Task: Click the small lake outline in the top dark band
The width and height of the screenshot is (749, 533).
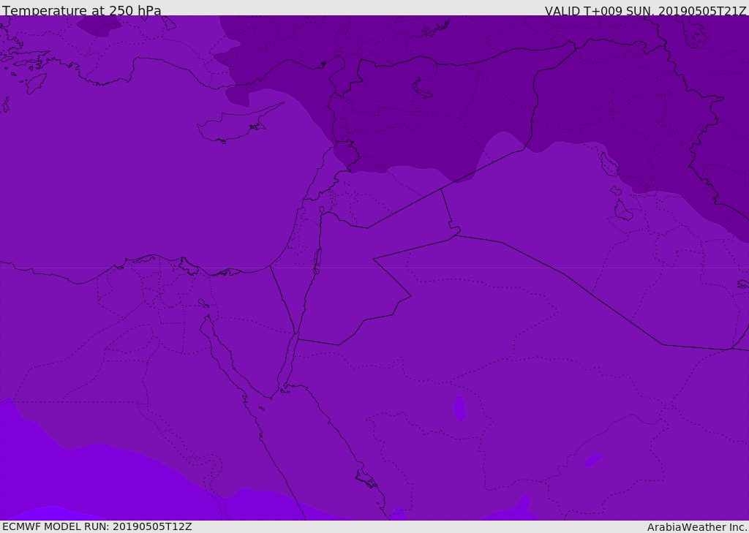Action: click(x=423, y=88)
